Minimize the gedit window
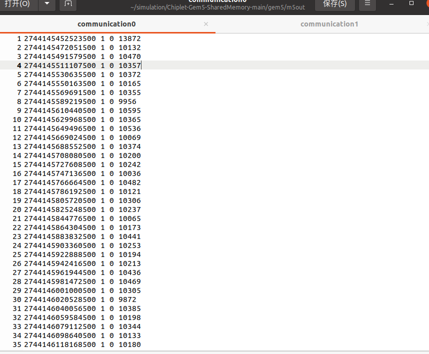 391,4
